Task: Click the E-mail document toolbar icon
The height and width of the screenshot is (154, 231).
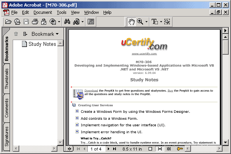Action: (x=44, y=22)
